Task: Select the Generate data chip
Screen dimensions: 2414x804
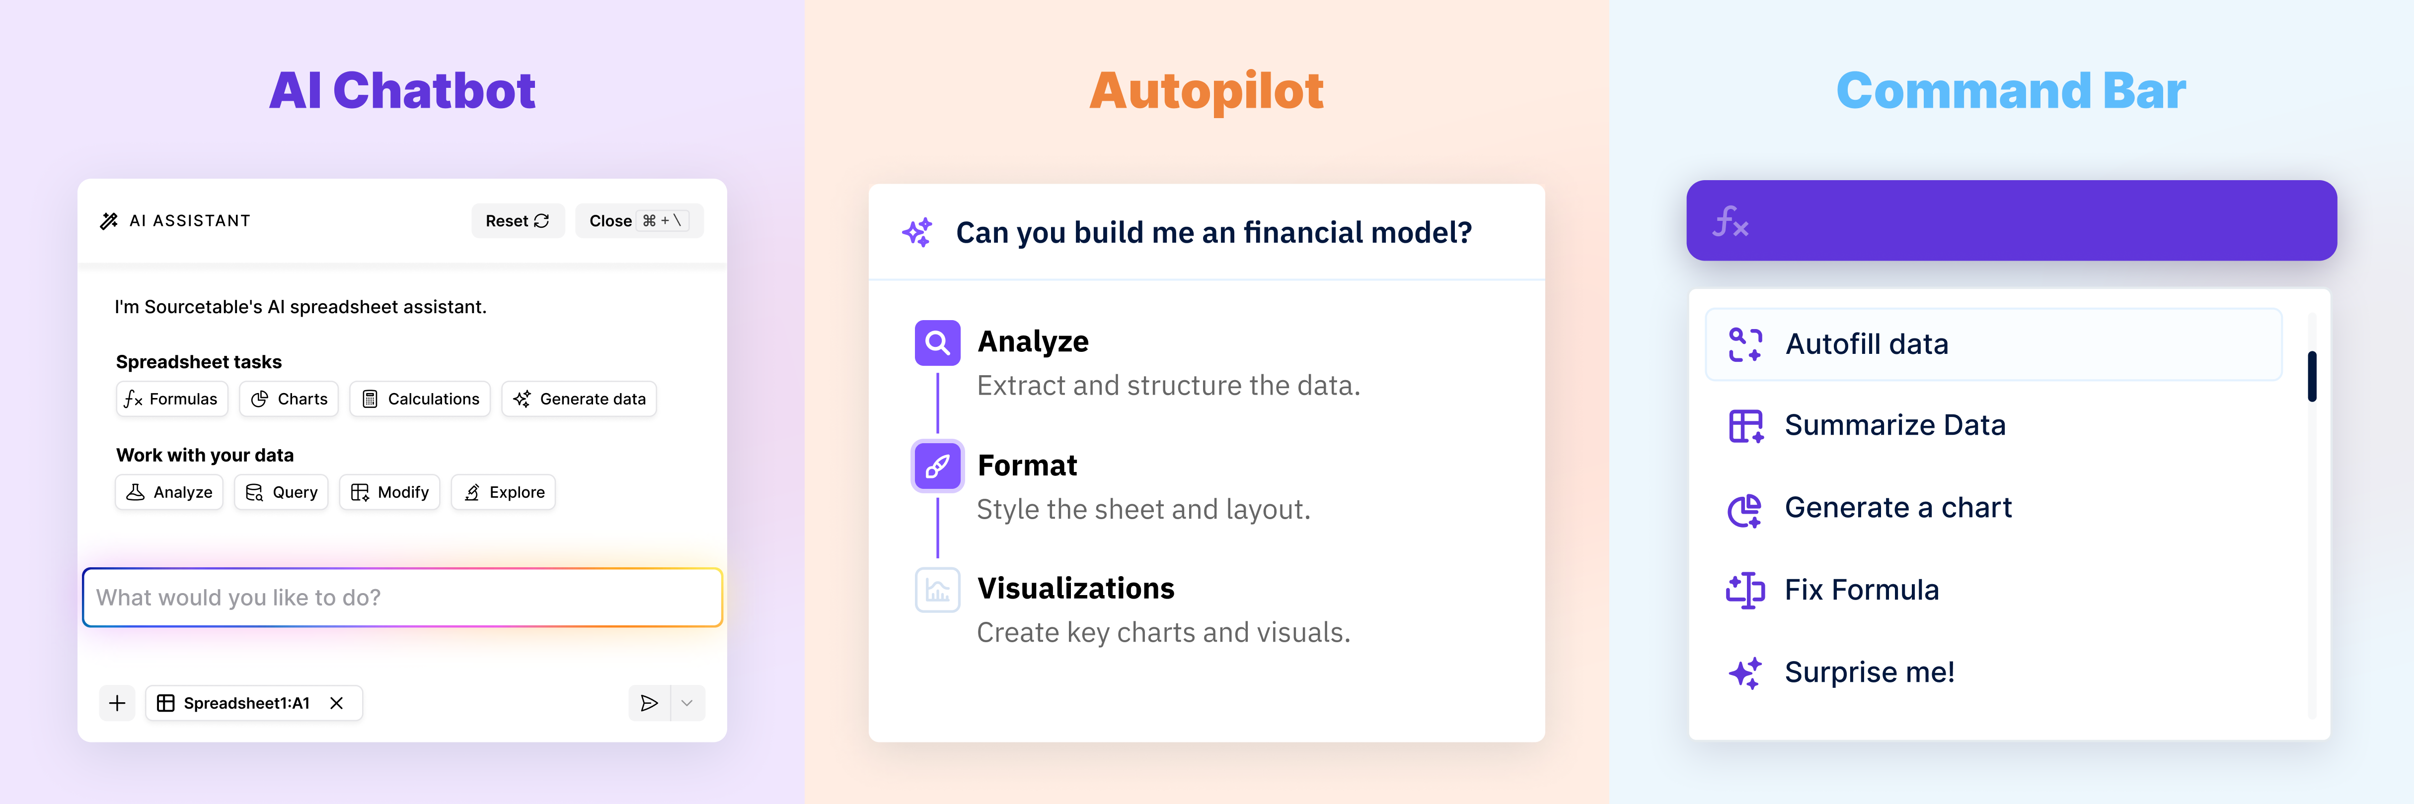Action: tap(579, 399)
